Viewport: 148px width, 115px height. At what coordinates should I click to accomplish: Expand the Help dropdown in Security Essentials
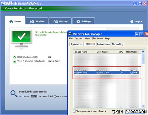coord(136,21)
